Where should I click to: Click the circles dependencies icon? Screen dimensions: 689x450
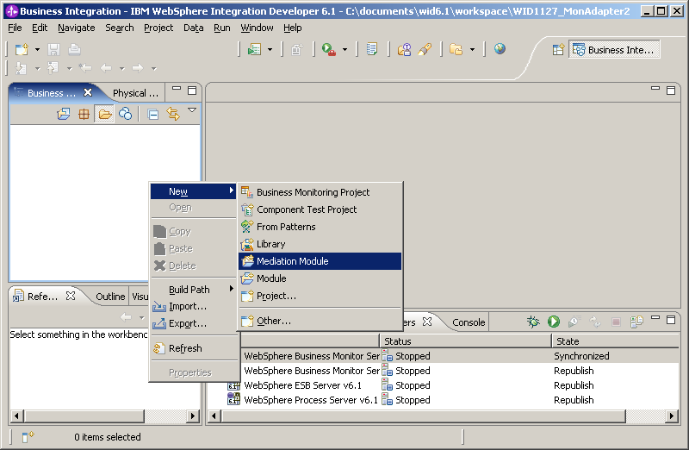125,114
